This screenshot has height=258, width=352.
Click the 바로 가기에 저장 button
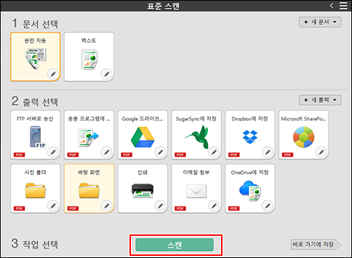(316, 244)
